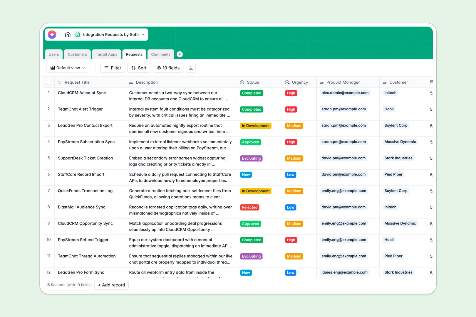
Task: Click the Initech customer tag in row 1
Action: 390,93
